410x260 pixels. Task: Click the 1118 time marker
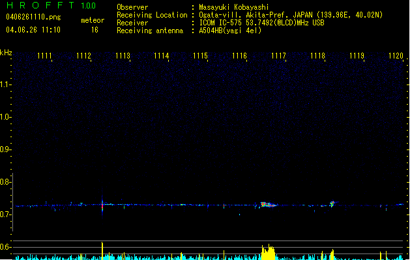[x=317, y=56]
